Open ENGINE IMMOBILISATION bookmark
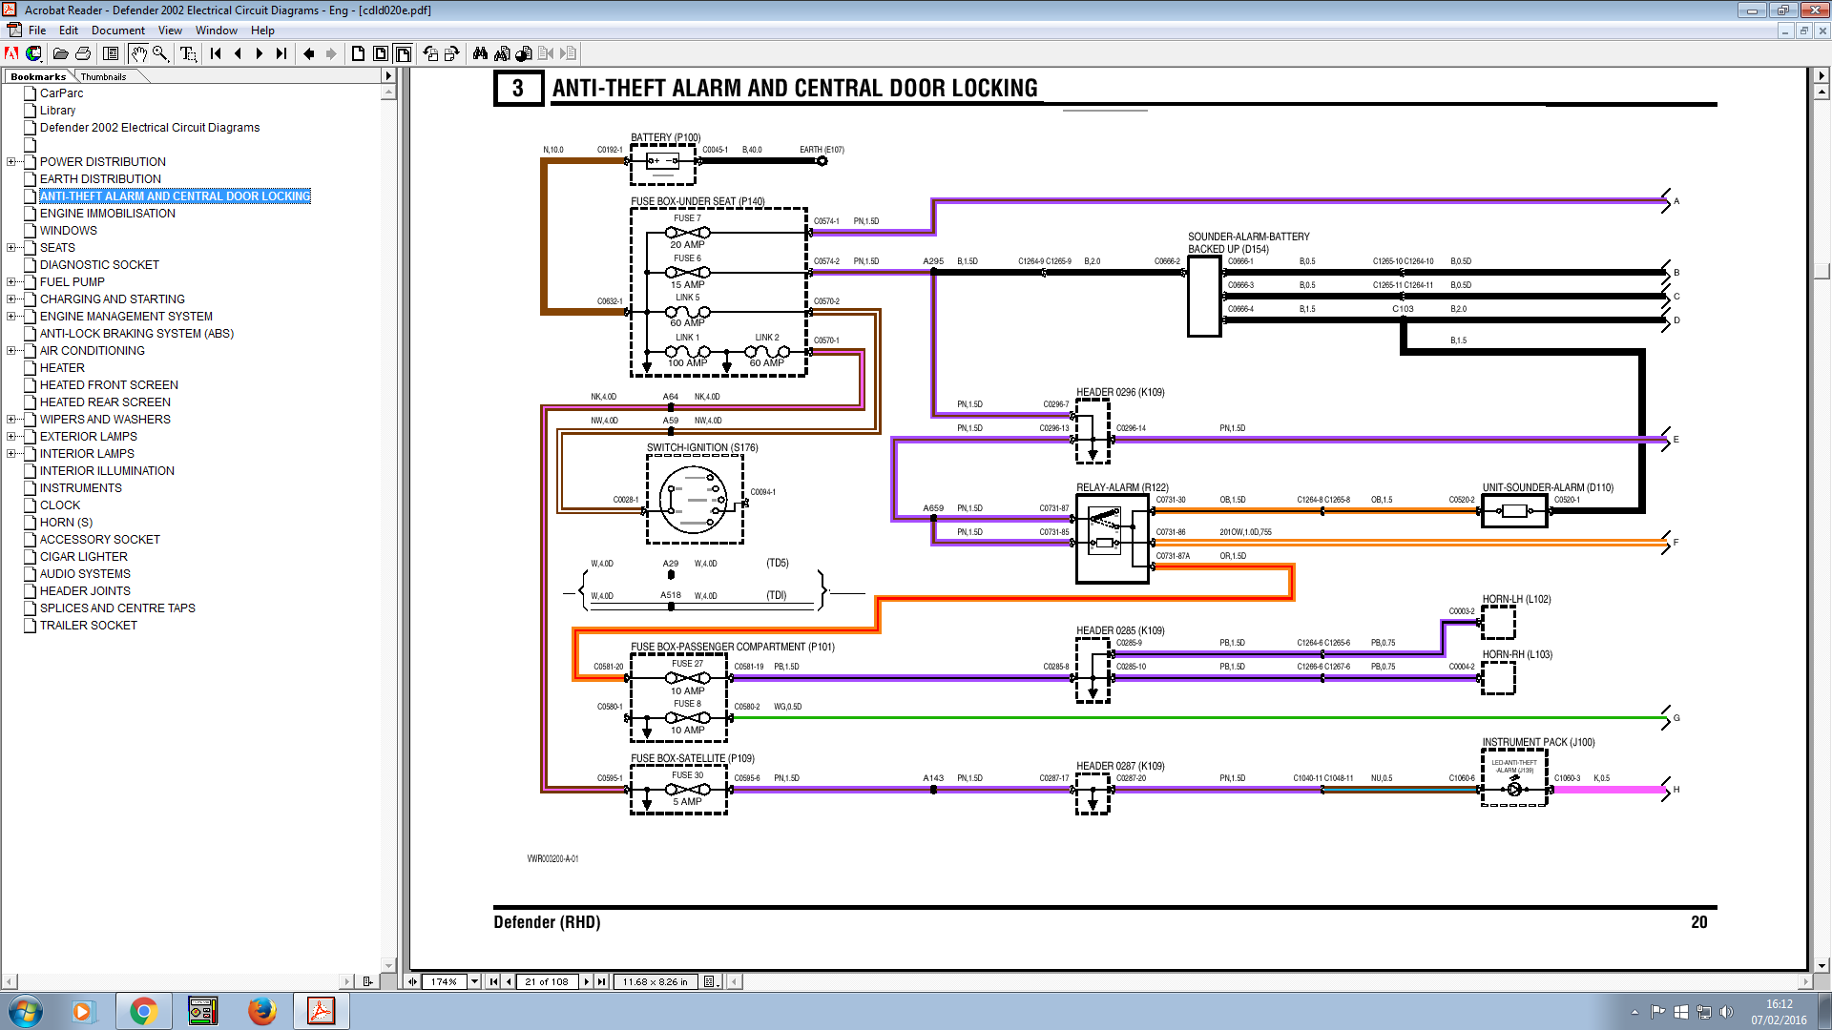 [x=108, y=214]
